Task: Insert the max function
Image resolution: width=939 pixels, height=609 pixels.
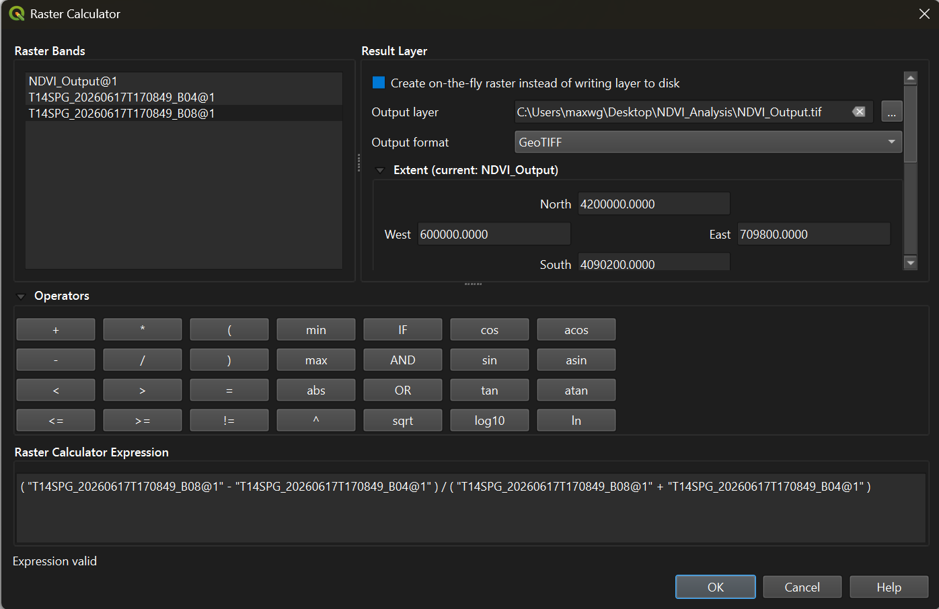Action: [x=316, y=360]
